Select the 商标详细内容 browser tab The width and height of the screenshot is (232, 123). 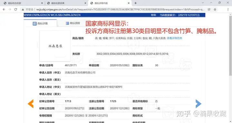pyautogui.click(x=110, y=3)
